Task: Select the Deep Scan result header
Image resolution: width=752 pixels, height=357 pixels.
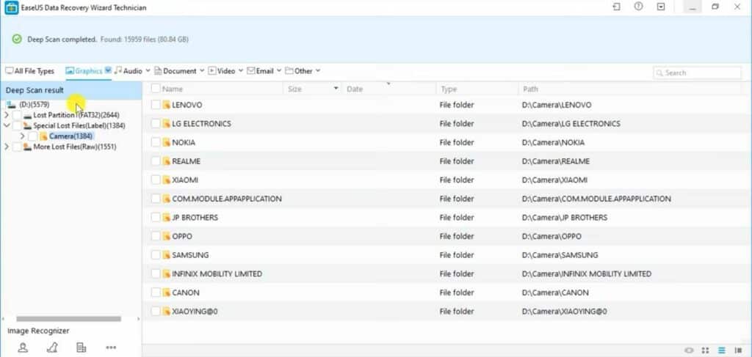Action: click(71, 90)
